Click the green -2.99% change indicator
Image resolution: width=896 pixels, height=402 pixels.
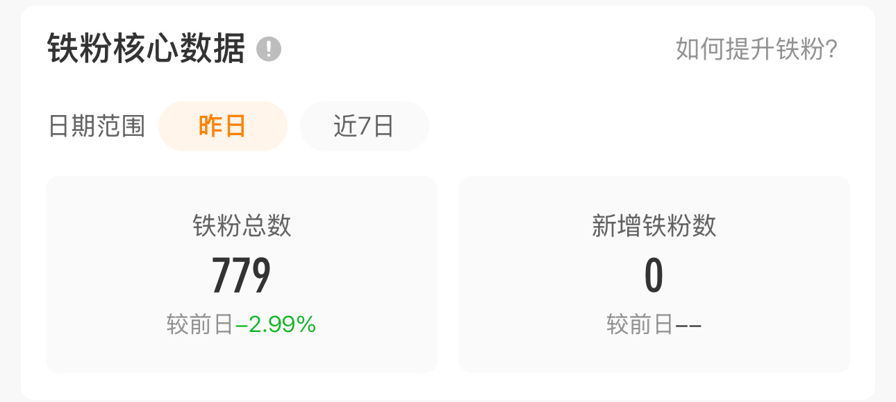[x=281, y=324]
